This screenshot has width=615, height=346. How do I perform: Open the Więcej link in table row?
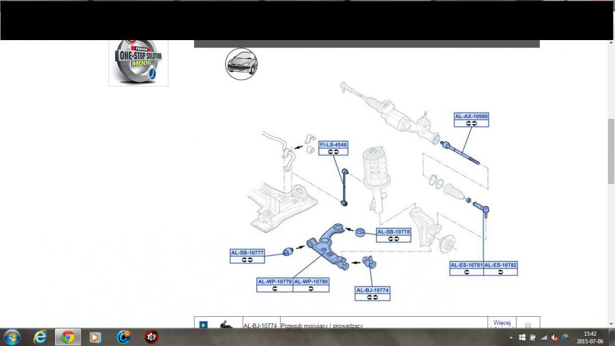(502, 323)
